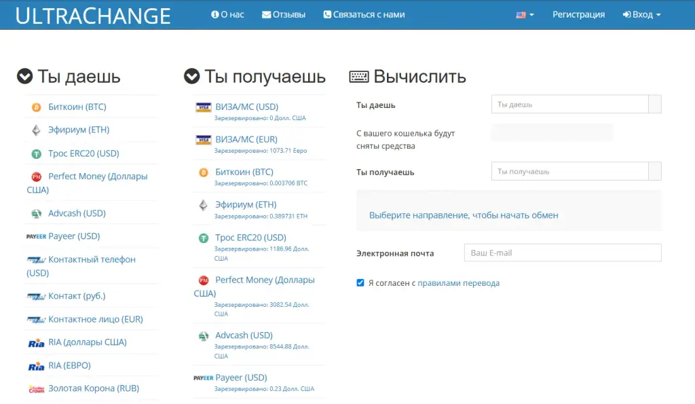The width and height of the screenshot is (695, 404).
Task: Click the ULTRACHANGE logo
Action: pos(93,16)
